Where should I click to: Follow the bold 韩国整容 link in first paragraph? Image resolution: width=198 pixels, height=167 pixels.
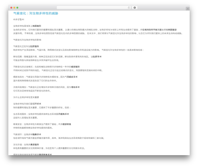pos(172,30)
